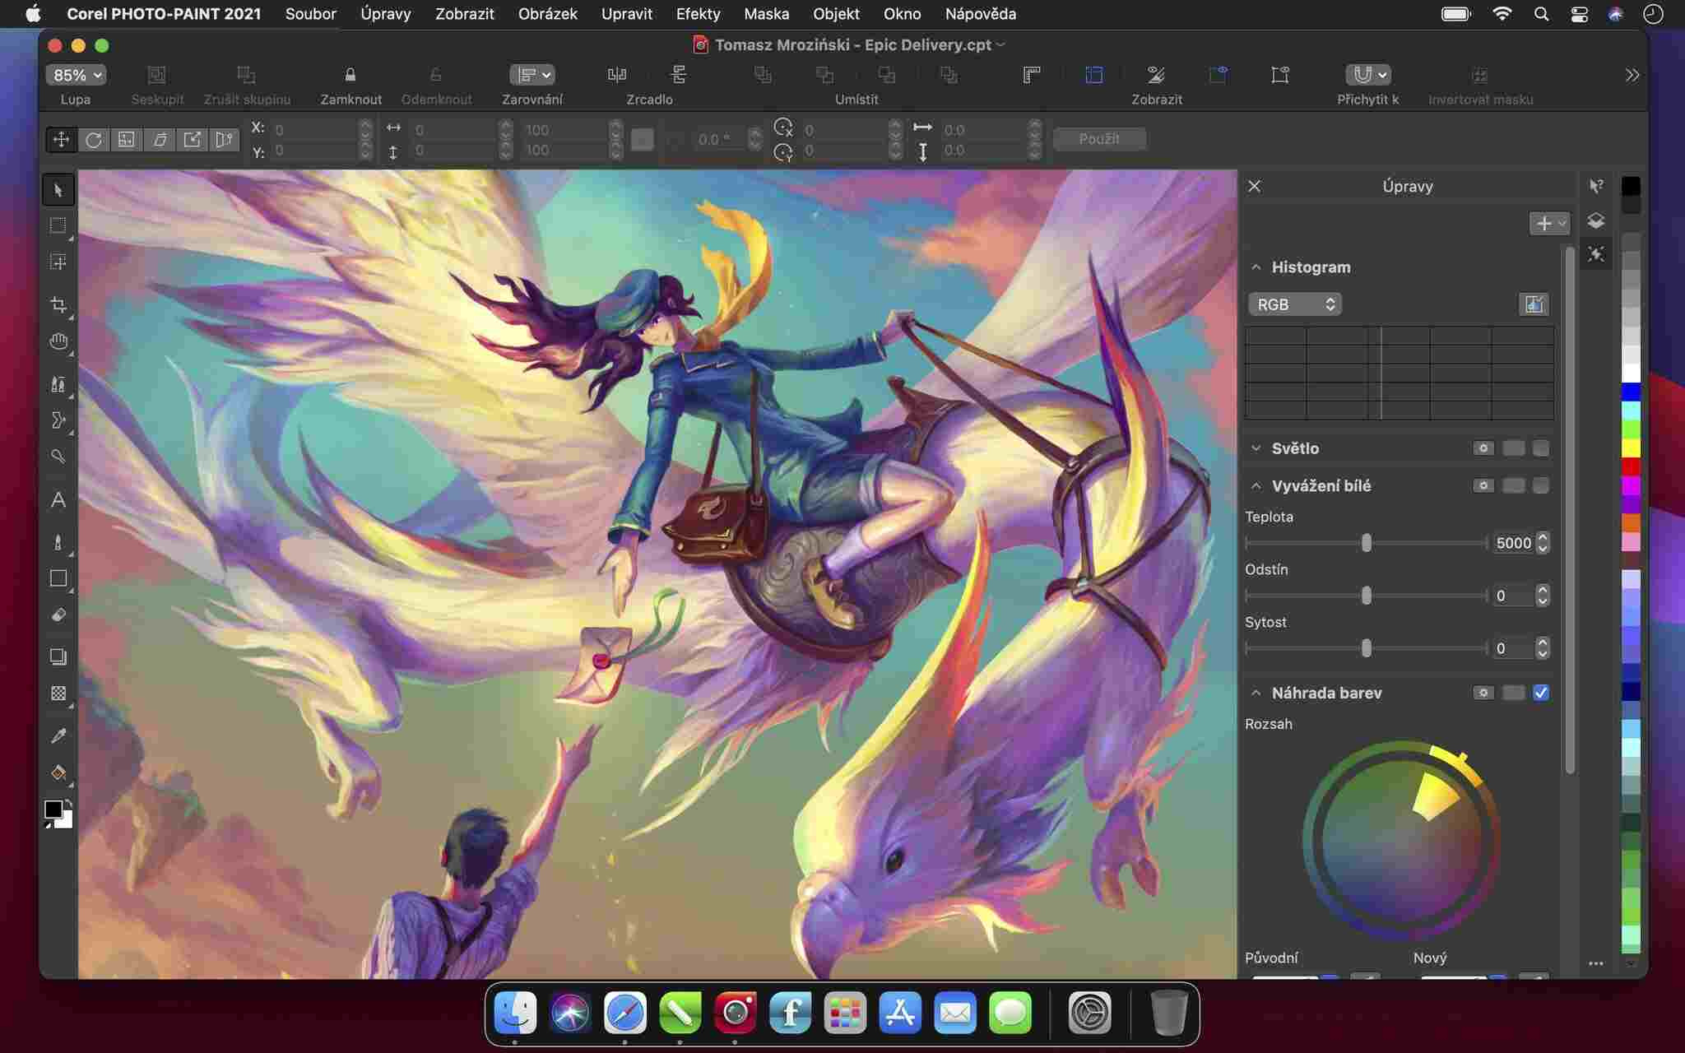Open the RGB channel dropdown
The image size is (1685, 1053).
(1295, 304)
